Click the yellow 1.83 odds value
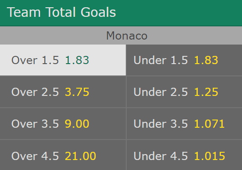Image resolution: width=242 pixels, height=170 pixels. (x=206, y=60)
